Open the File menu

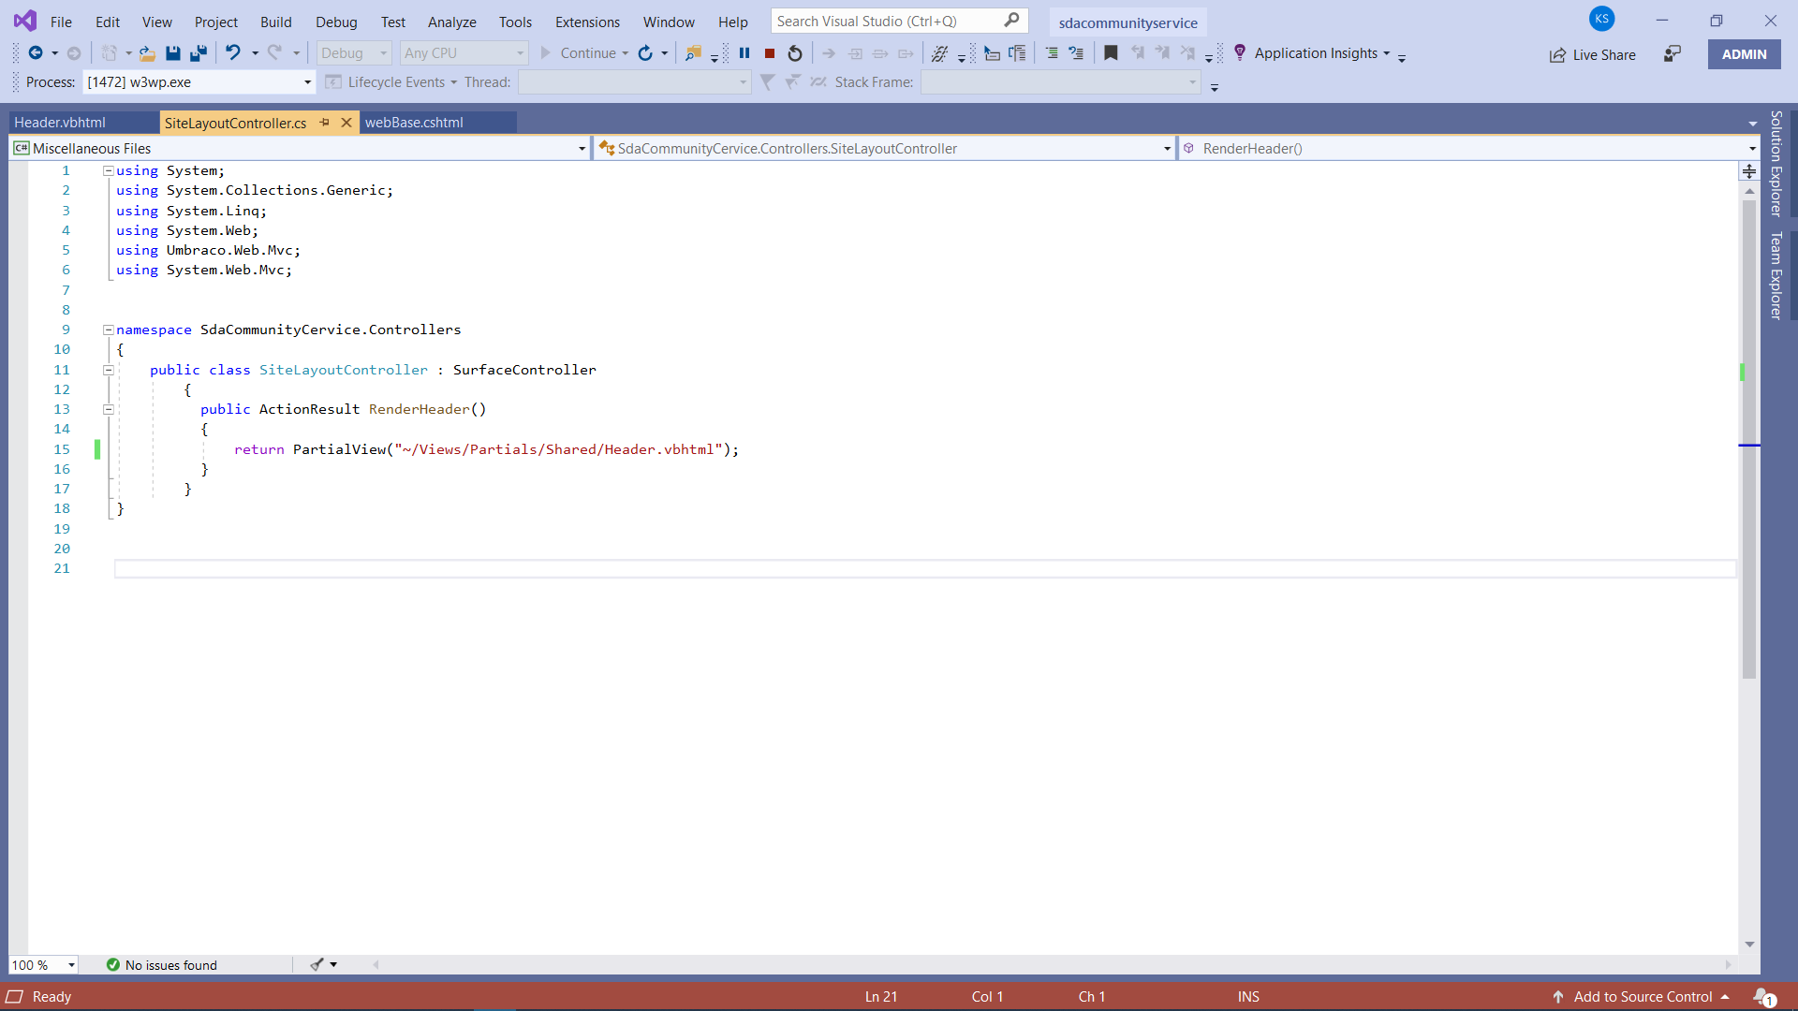[x=61, y=22]
